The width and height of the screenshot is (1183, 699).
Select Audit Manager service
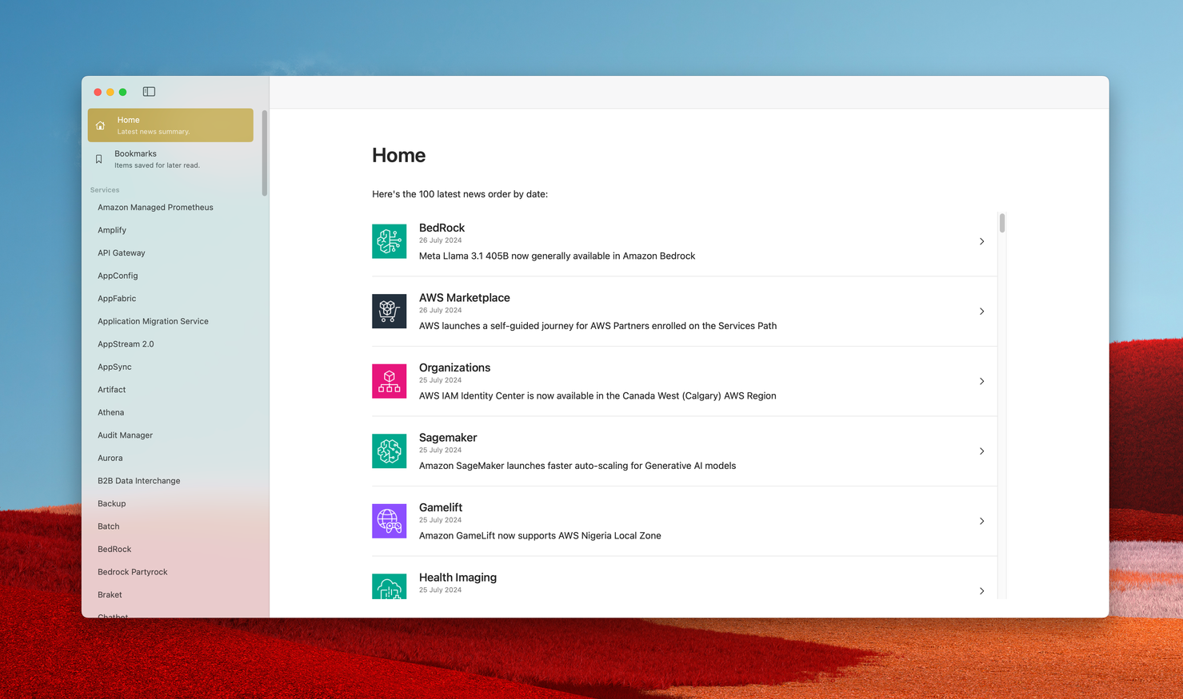coord(125,435)
